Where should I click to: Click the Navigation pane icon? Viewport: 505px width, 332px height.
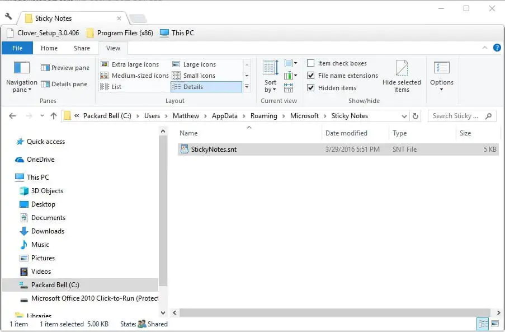point(21,69)
